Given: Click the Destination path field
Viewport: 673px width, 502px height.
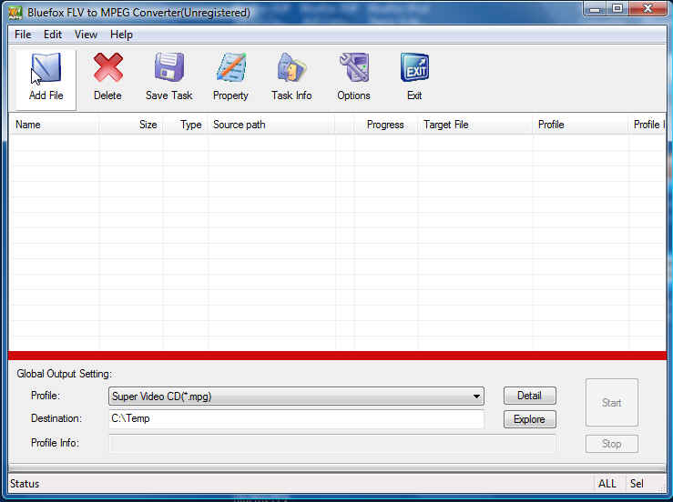Looking at the screenshot, I should pyautogui.click(x=296, y=419).
